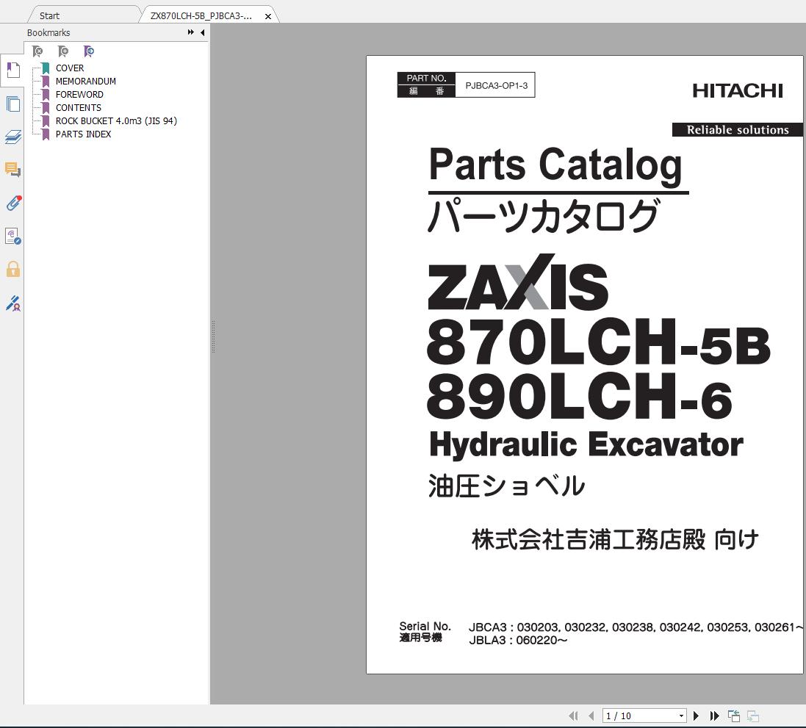
Task: Open the Comments panel icon
Action: pos(12,170)
